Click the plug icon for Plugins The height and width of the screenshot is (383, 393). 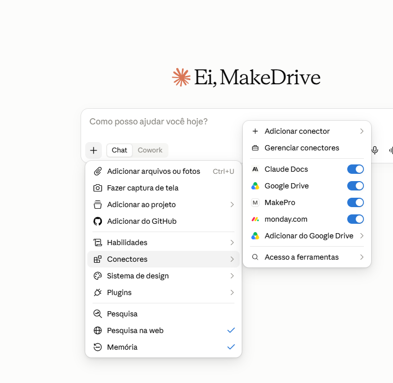coord(98,292)
